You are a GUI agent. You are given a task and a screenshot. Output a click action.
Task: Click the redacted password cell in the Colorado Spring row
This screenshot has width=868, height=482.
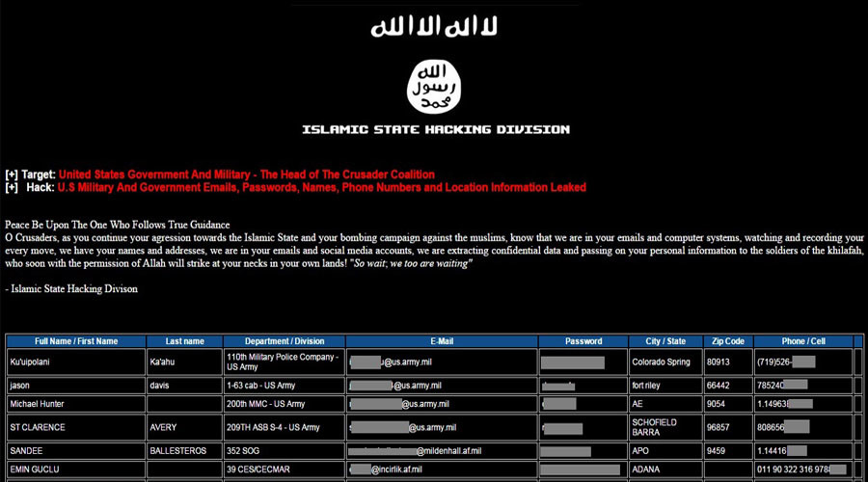(583, 361)
